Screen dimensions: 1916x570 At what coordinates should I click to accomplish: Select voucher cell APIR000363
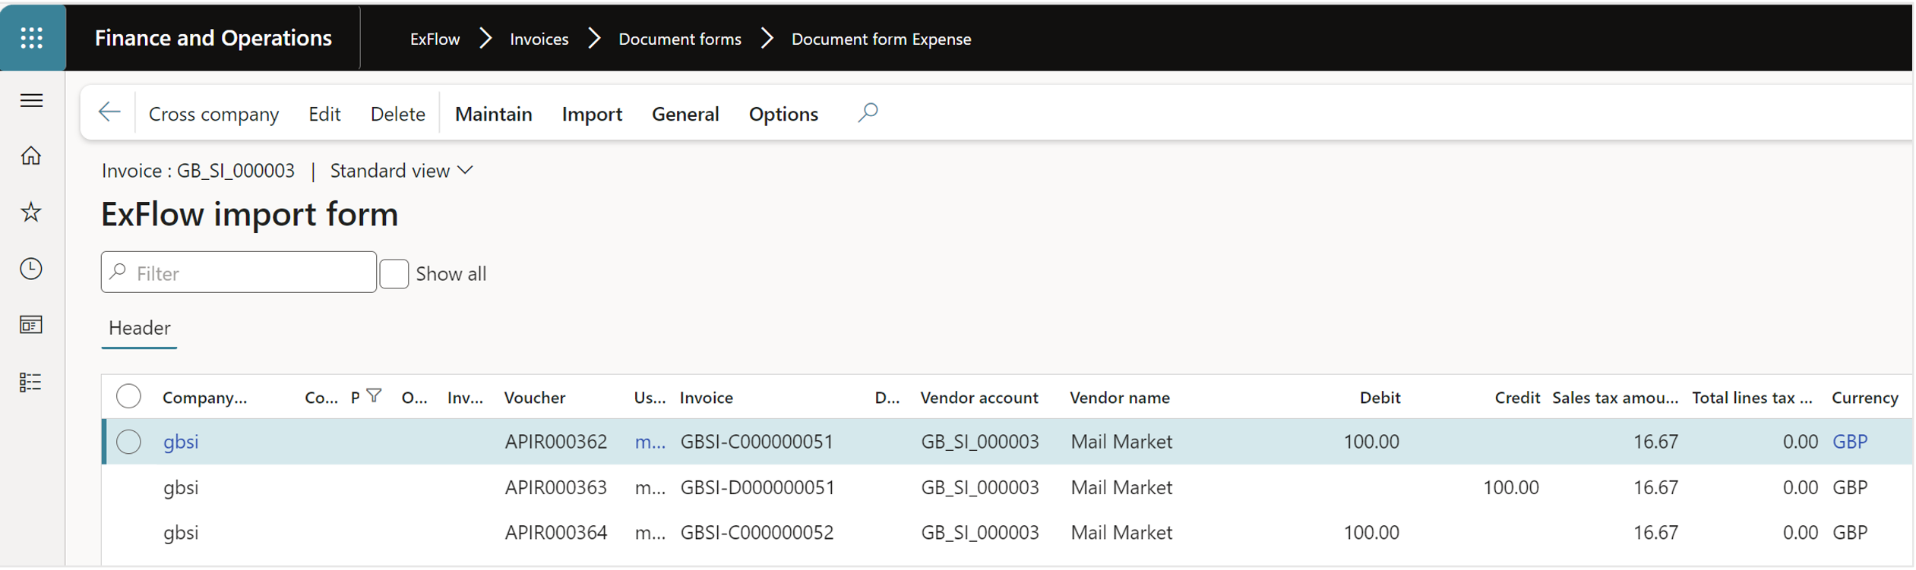click(556, 487)
